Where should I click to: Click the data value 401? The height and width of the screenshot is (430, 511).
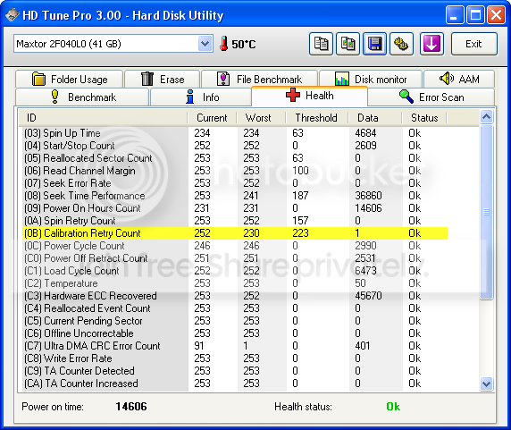(x=363, y=346)
